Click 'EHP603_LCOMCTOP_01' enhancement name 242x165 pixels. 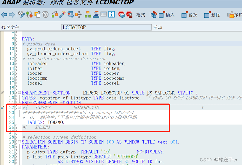tap(106, 93)
